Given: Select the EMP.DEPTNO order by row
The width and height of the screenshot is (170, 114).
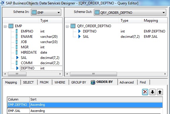Looking at the screenshot, I should click(x=85, y=105).
